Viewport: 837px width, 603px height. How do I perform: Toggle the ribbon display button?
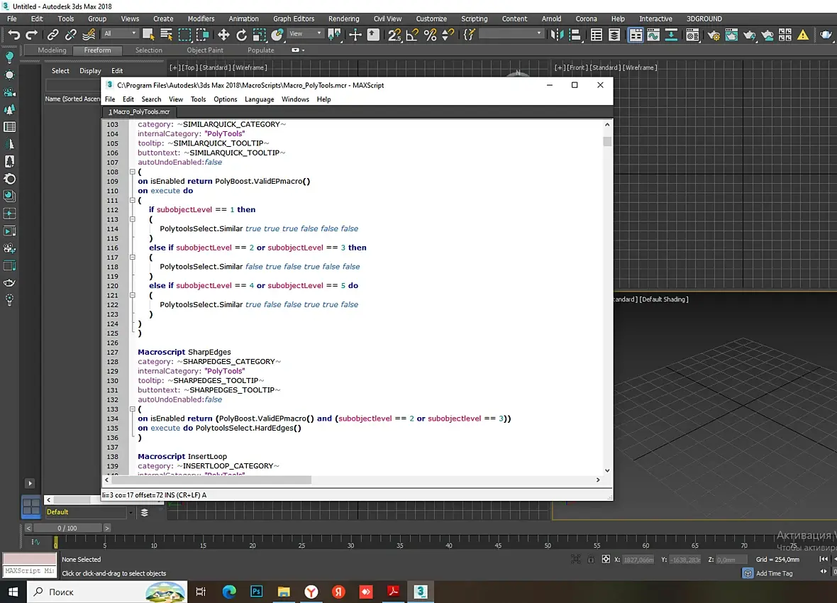[x=636, y=34]
